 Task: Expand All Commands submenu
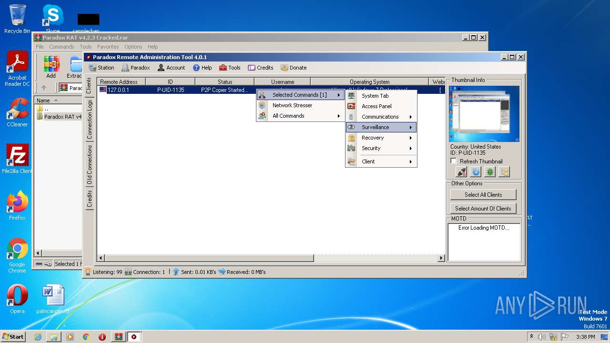tap(300, 116)
